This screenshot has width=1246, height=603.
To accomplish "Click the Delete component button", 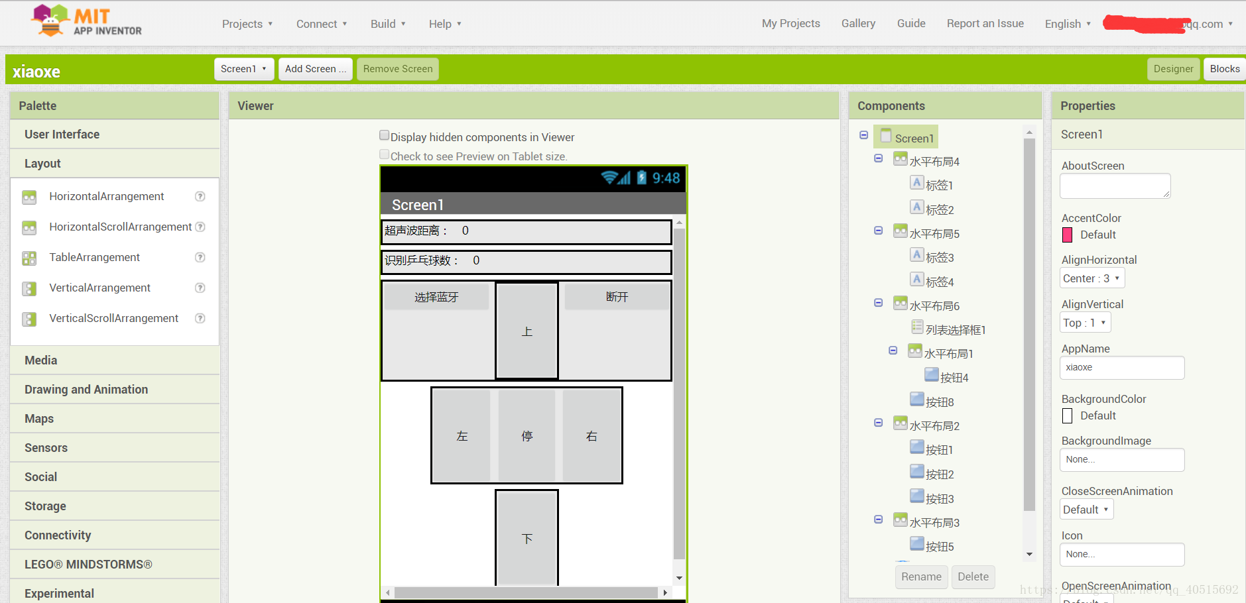I will [x=972, y=576].
